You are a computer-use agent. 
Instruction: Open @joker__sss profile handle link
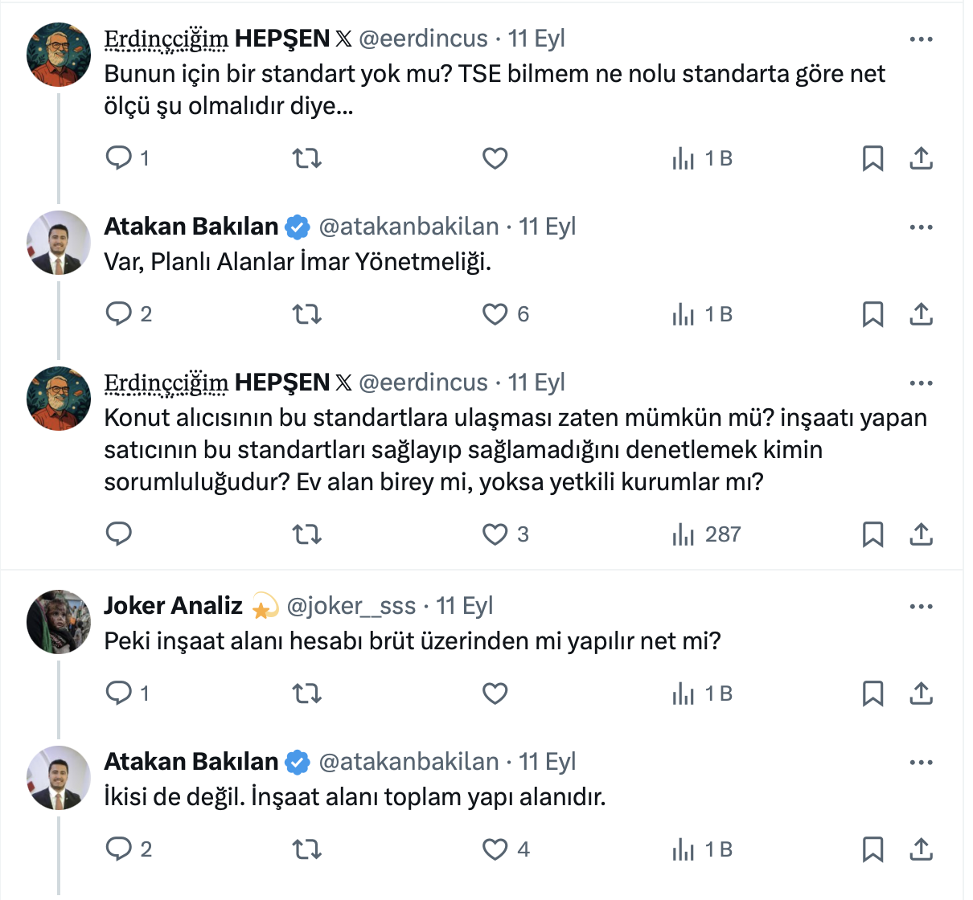351,606
